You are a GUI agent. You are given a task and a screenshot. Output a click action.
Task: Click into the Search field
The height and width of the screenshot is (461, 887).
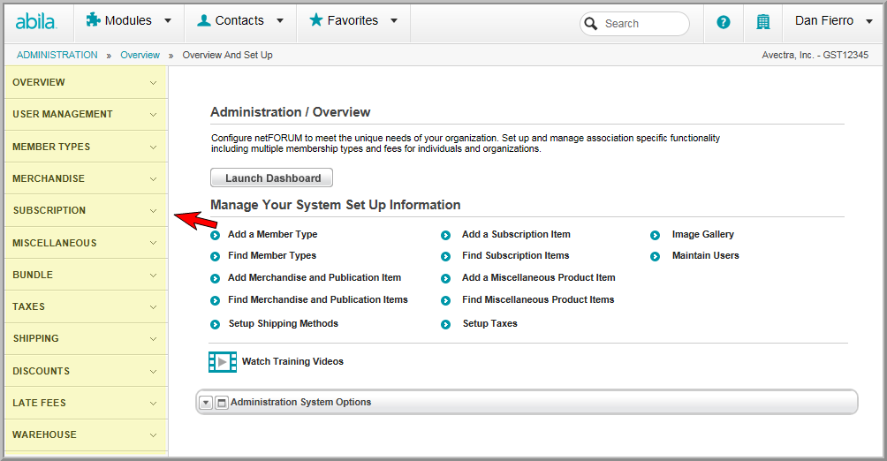642,24
